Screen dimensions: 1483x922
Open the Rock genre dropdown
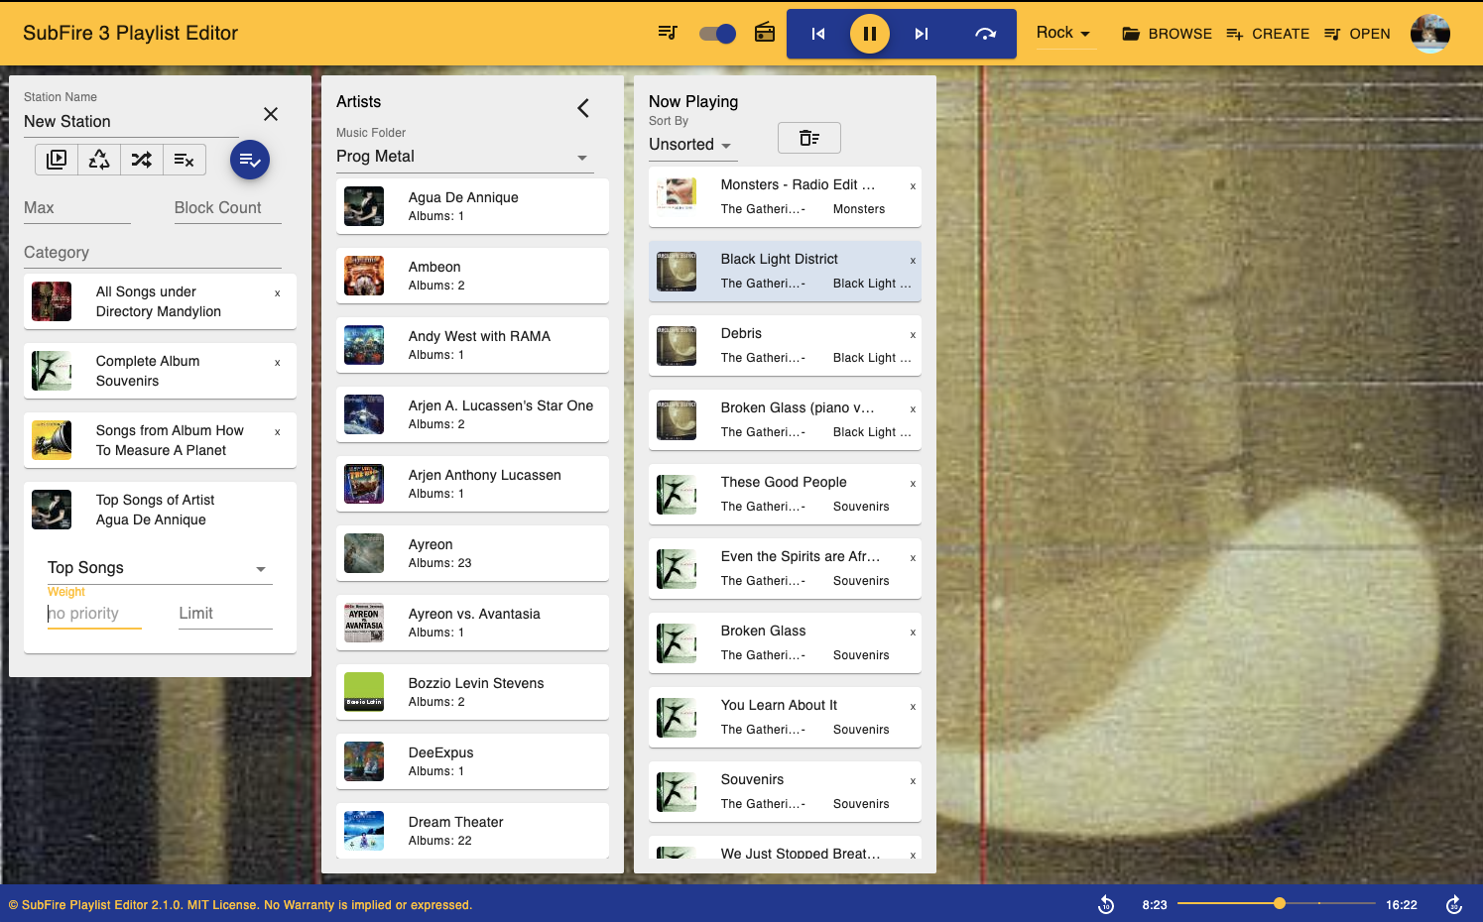[x=1062, y=34]
